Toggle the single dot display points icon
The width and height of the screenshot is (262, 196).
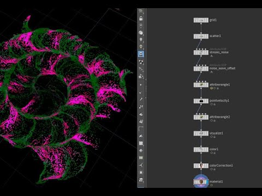141,85
